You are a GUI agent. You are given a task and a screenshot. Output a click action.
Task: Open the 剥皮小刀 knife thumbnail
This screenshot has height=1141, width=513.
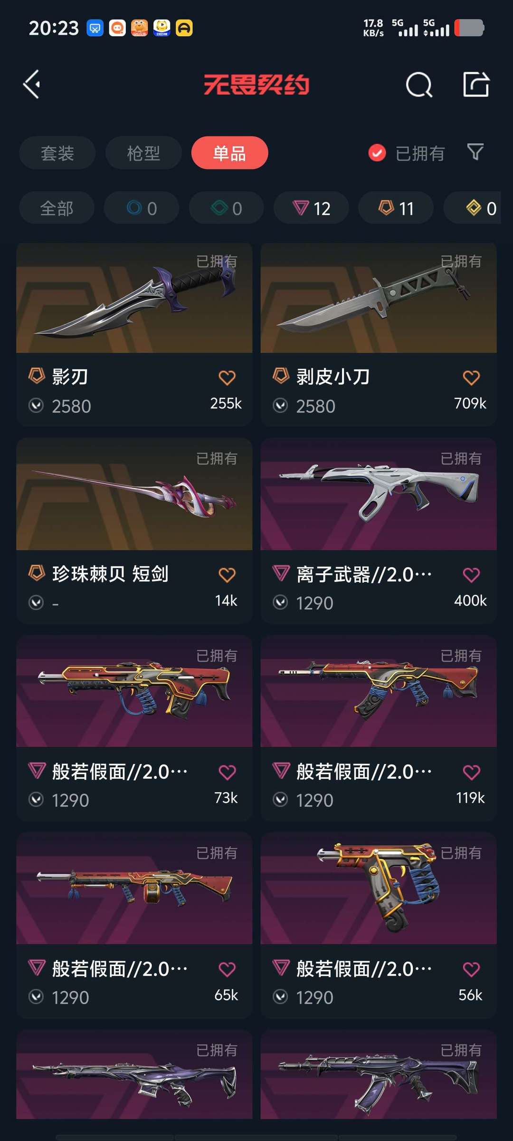tap(379, 298)
